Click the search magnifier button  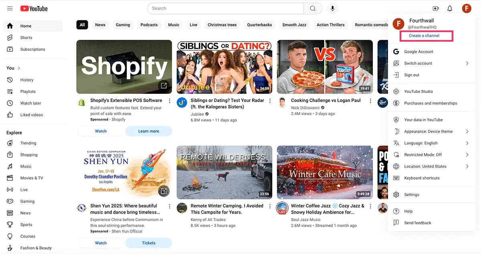[313, 8]
